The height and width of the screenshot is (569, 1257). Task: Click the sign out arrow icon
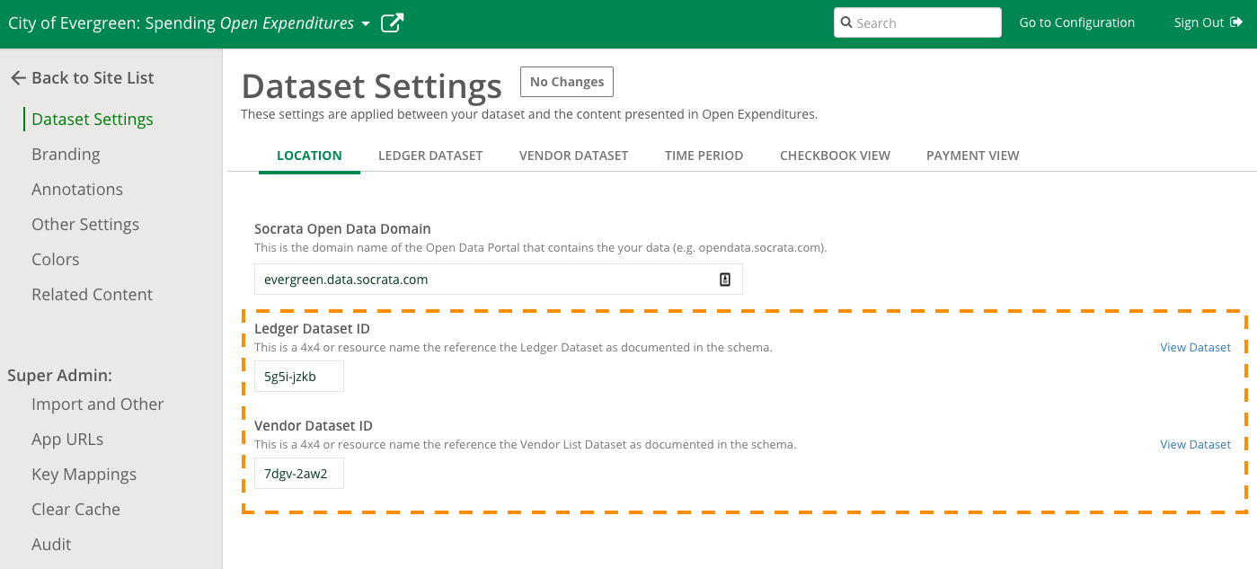1235,22
